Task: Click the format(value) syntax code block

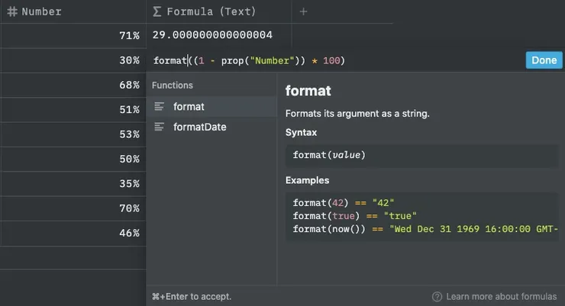Action: click(421, 155)
